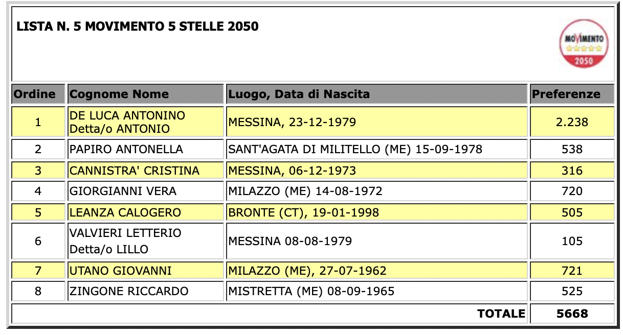
Task: Select the TOTALE value 5668
Action: (x=572, y=314)
